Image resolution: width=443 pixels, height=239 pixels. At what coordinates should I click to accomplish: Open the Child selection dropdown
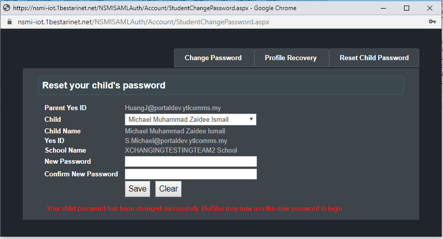point(191,119)
